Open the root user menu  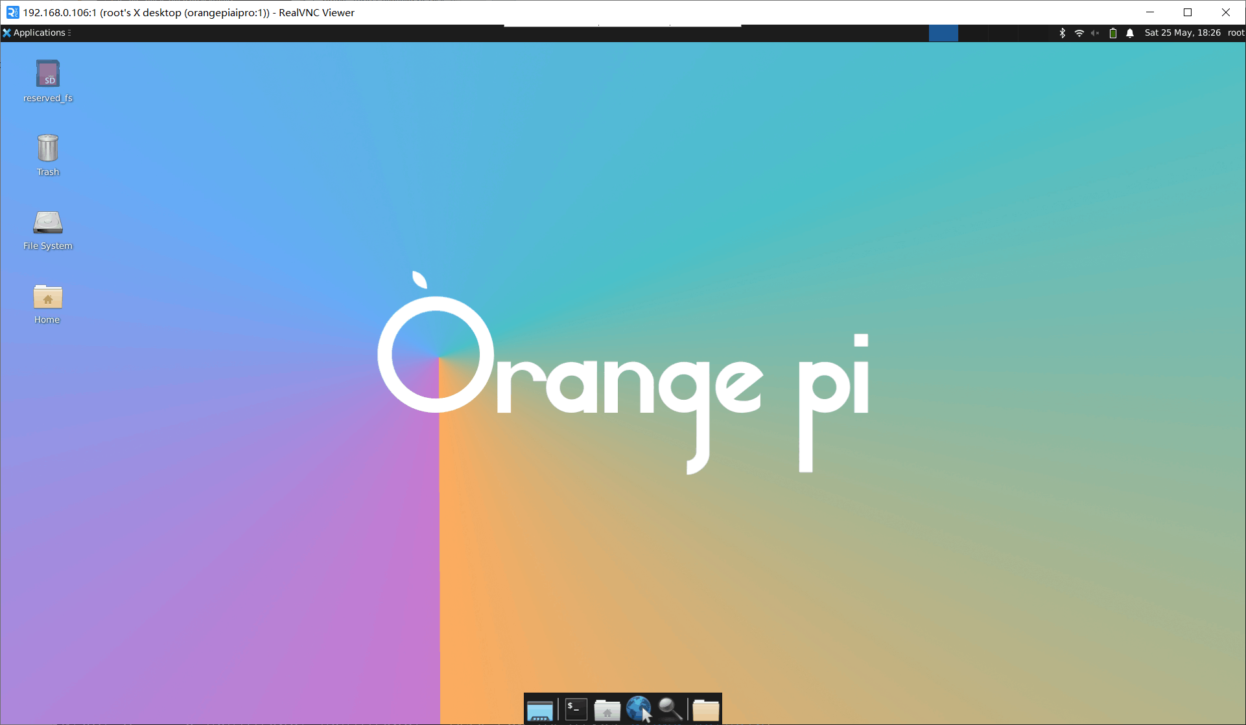[x=1236, y=33]
